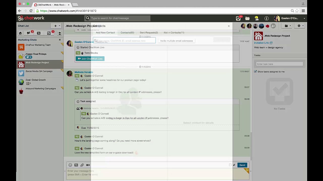
Task: Click 'Task assigned.' message text
Action: [88, 101]
